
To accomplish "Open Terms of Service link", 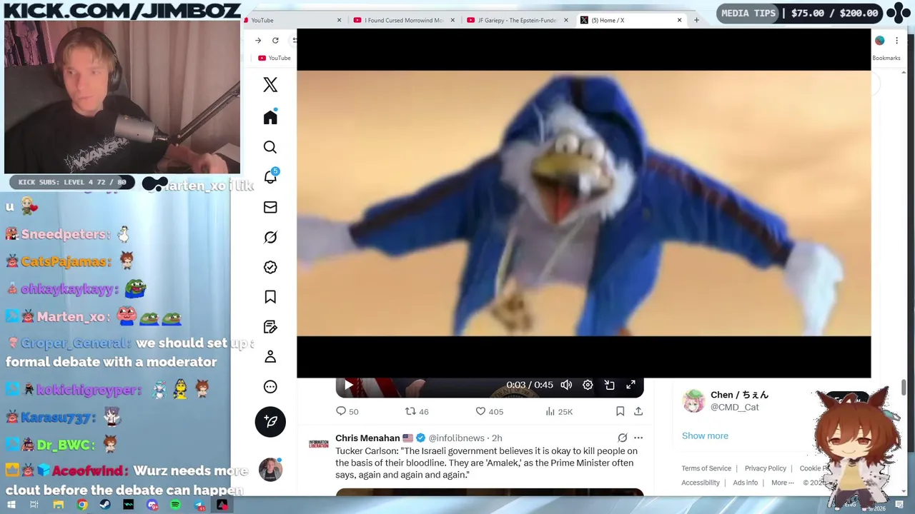I will (x=706, y=468).
